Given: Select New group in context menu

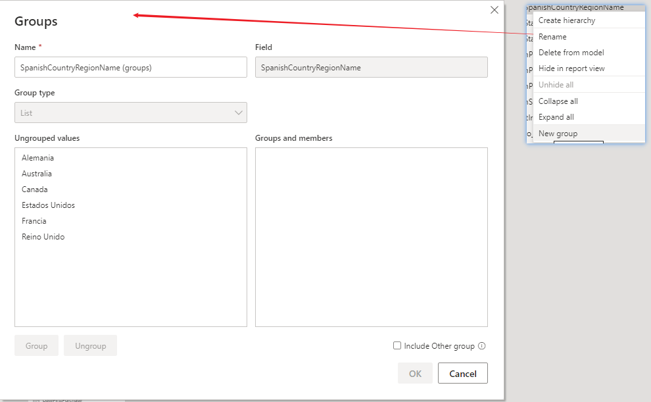Looking at the screenshot, I should [589, 134].
